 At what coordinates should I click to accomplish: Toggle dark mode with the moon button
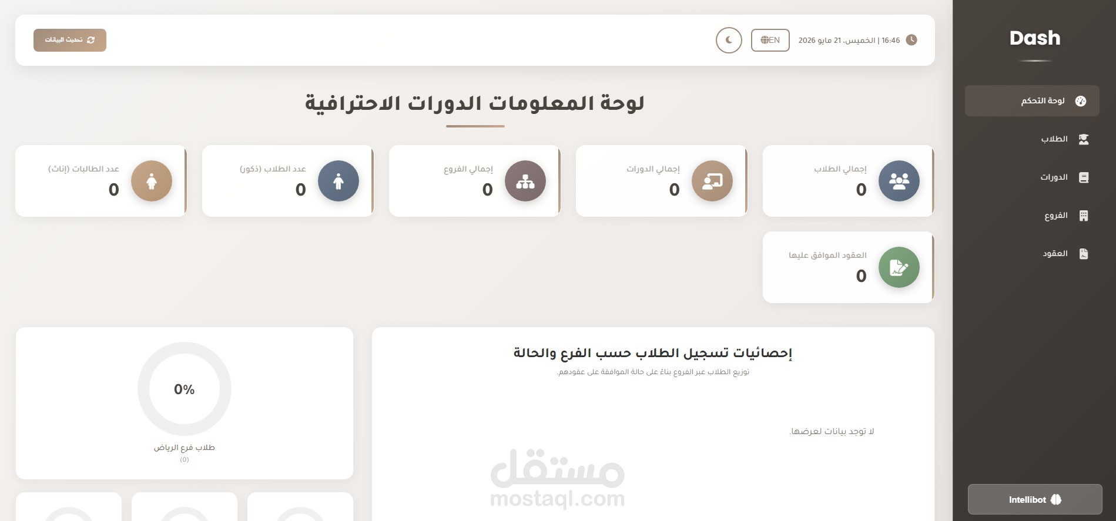(x=729, y=40)
